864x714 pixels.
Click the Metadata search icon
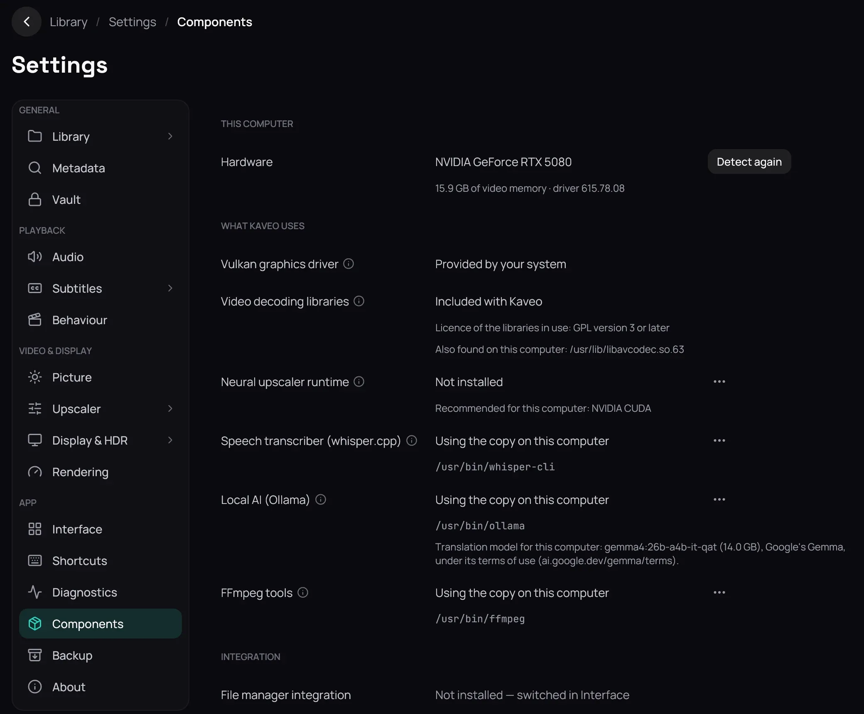pyautogui.click(x=35, y=168)
